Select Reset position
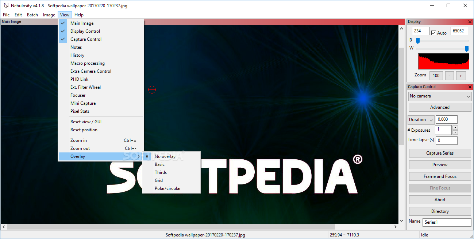This screenshot has width=474, height=239. (101, 130)
